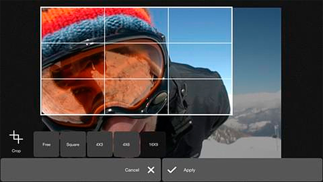The width and height of the screenshot is (323, 182).
Task: Click the top-right grid cell showing blue sky
Action: pyautogui.click(x=200, y=25)
